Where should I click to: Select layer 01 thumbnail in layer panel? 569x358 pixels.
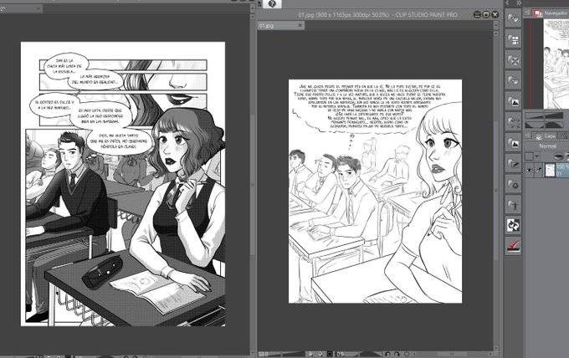click(x=550, y=170)
